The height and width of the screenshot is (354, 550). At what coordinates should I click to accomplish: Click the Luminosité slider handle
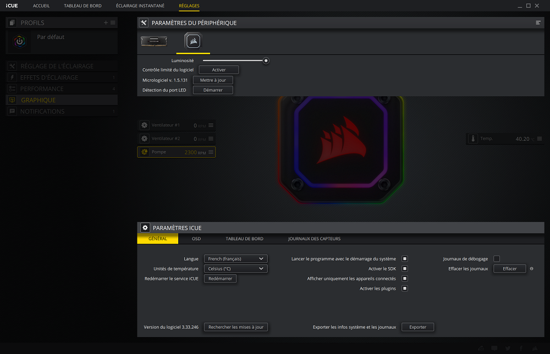266,60
